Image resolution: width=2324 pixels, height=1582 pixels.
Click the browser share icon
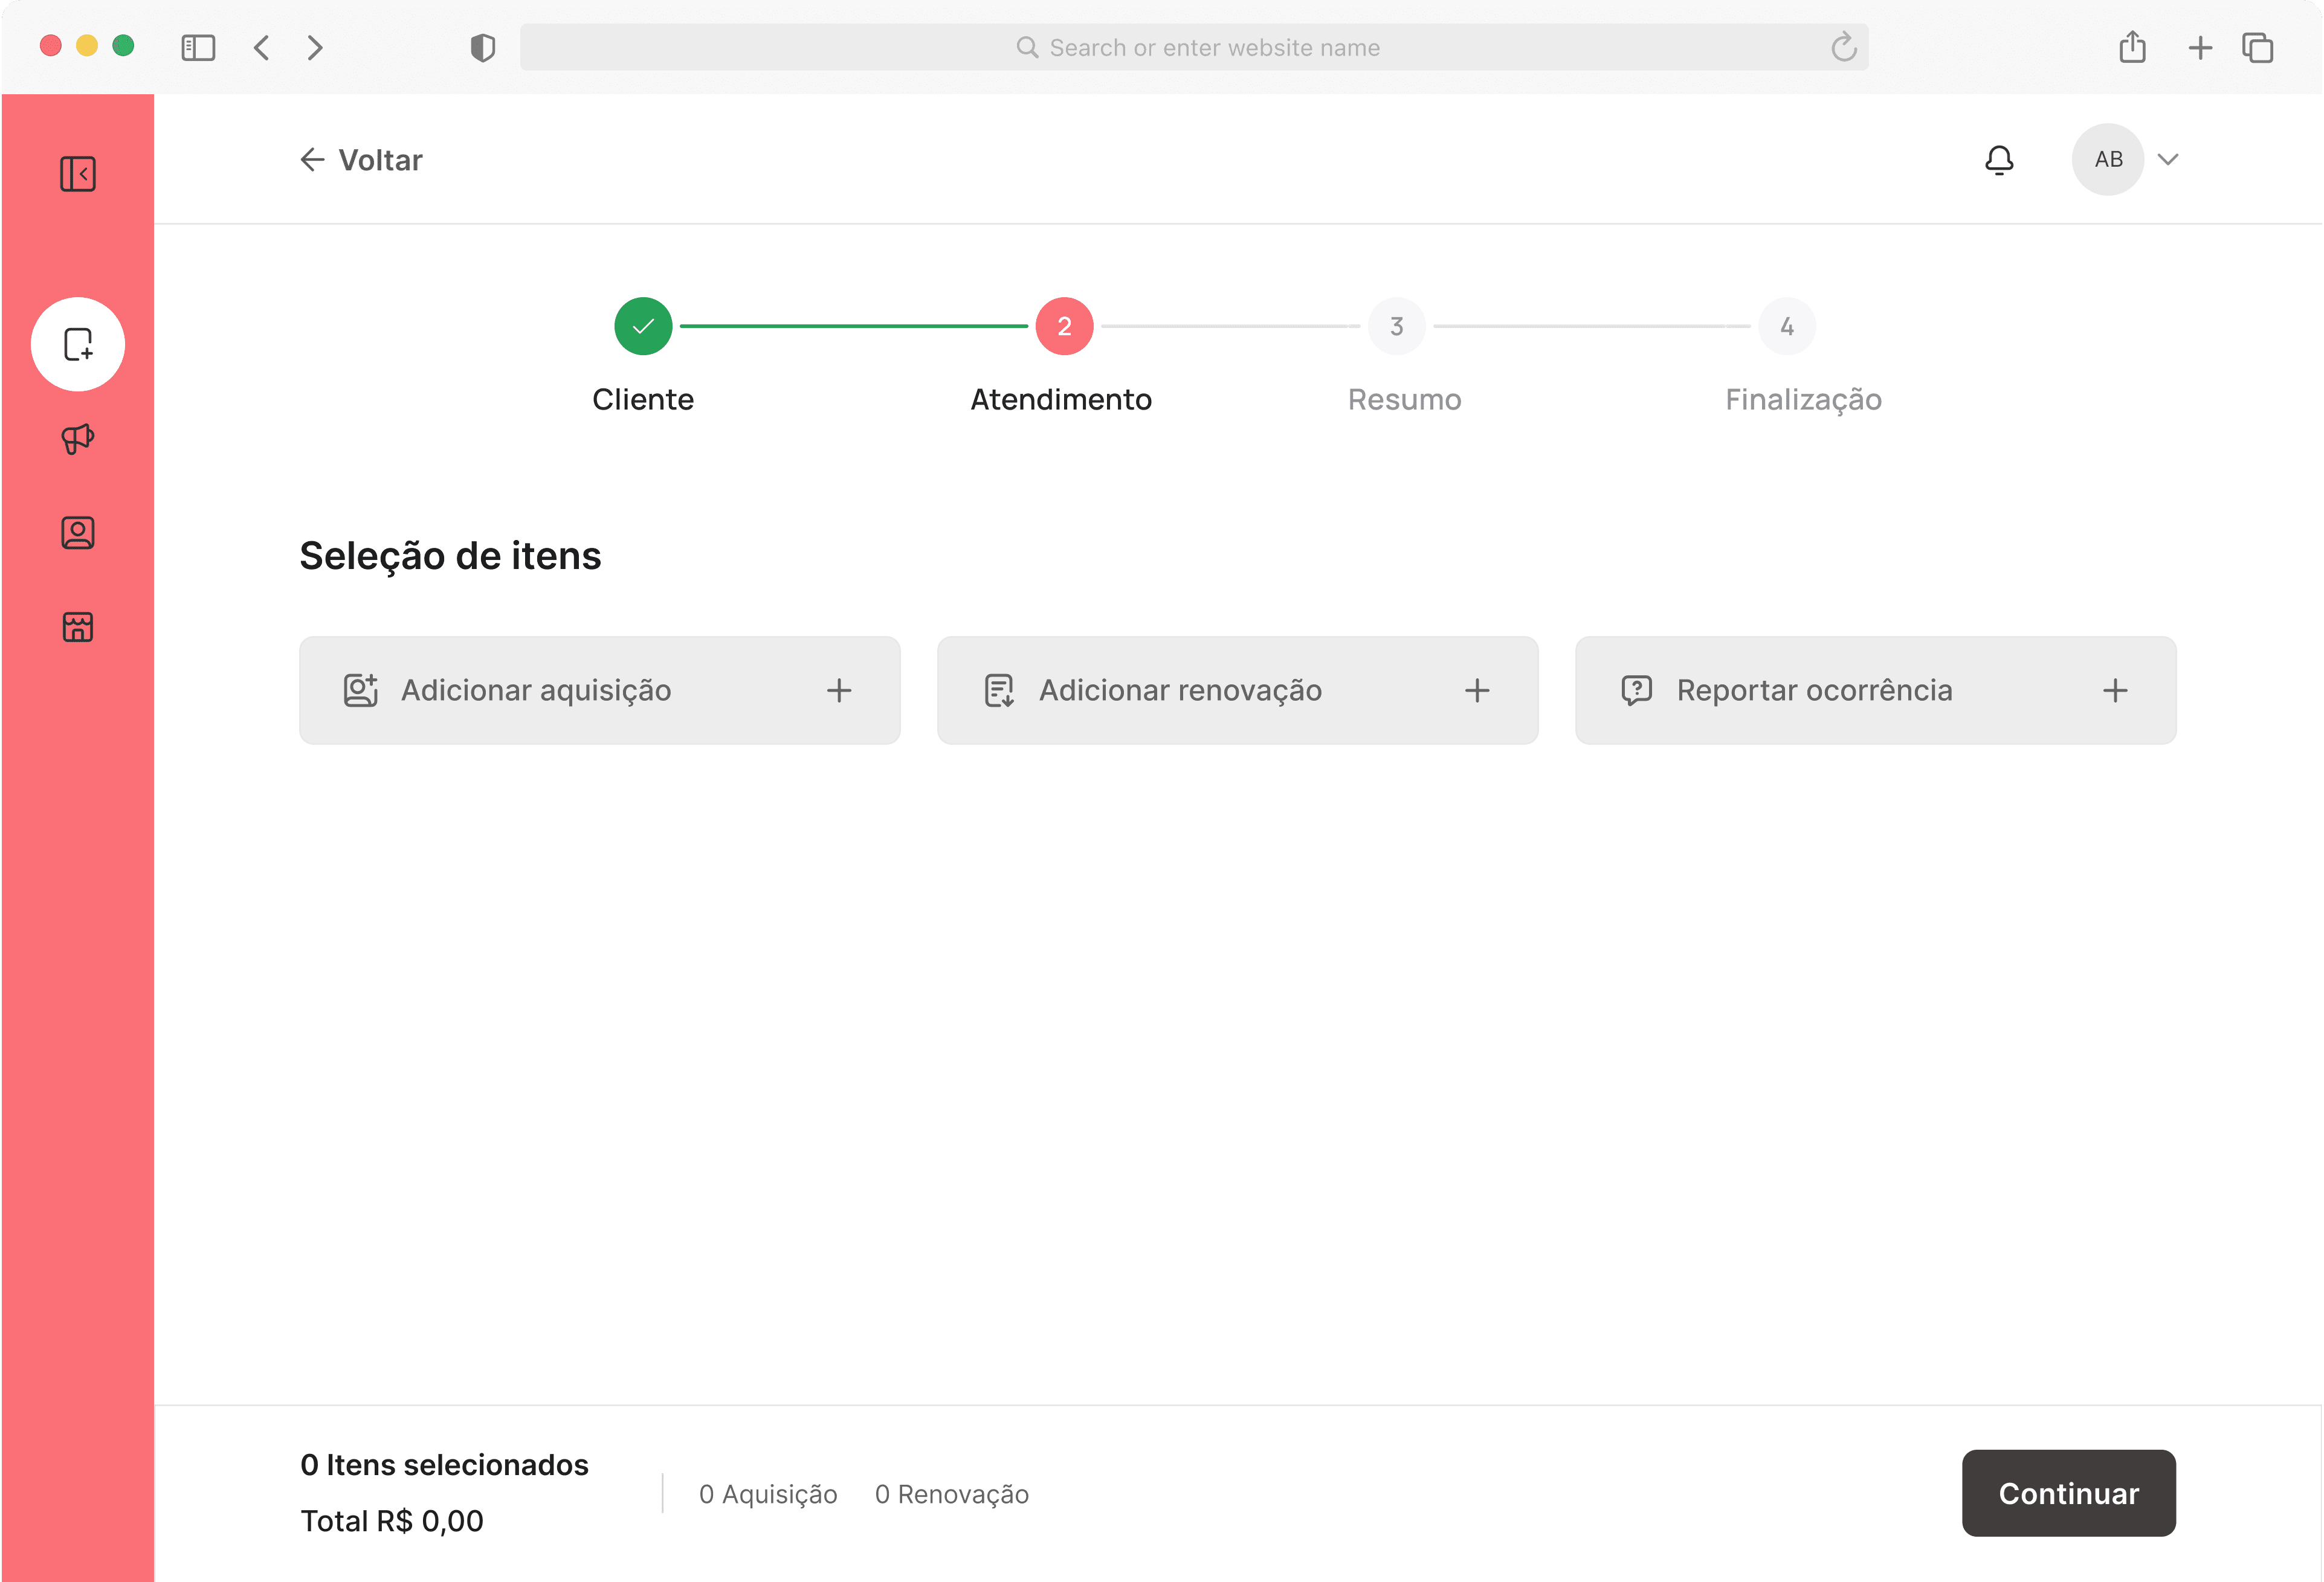click(2132, 47)
